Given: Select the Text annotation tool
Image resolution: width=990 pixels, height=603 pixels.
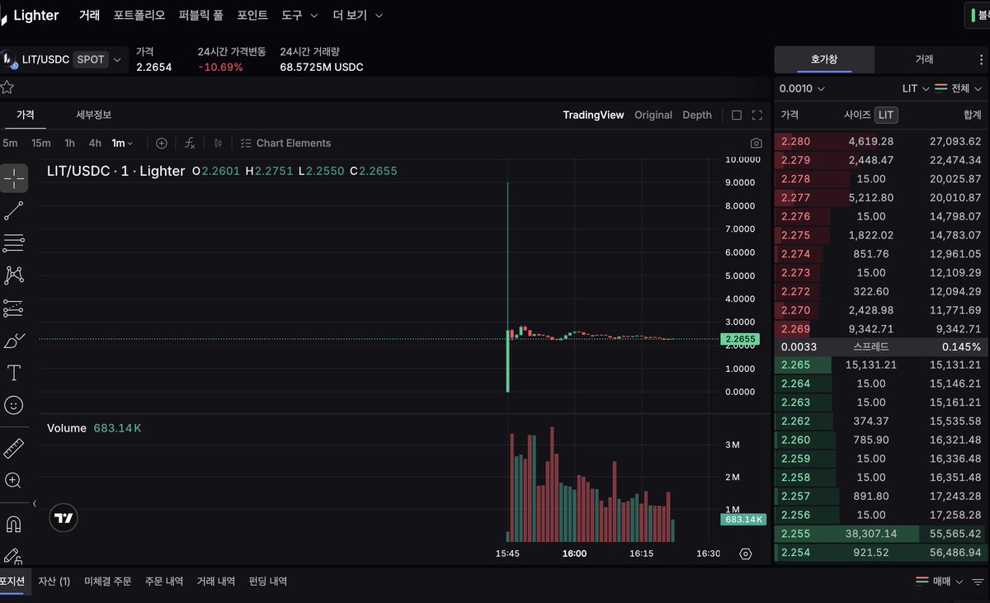Looking at the screenshot, I should pos(13,373).
